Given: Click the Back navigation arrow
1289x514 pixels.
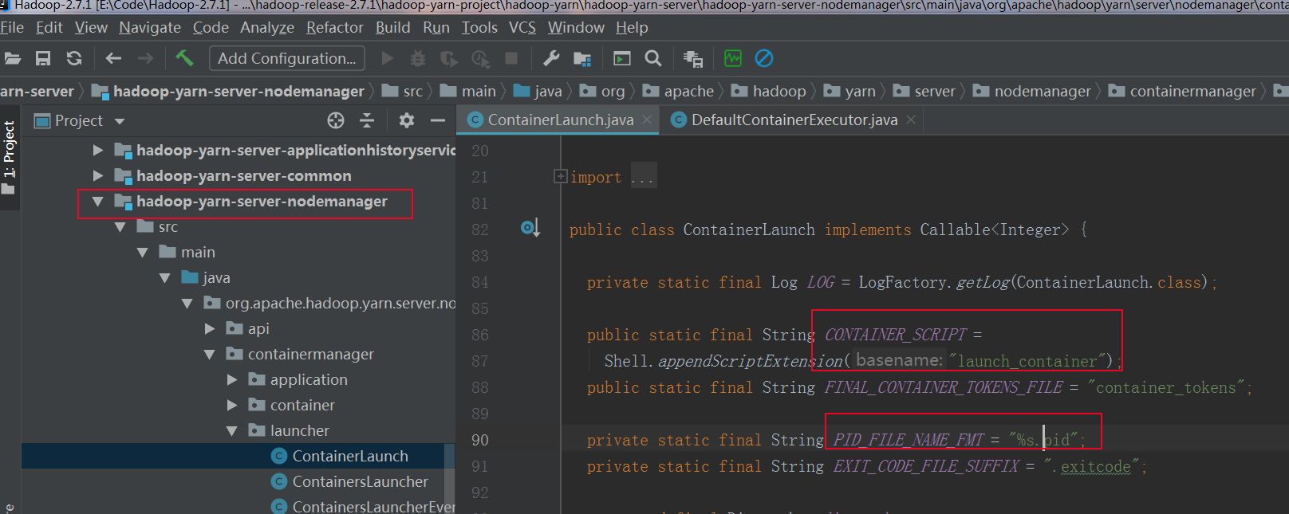Looking at the screenshot, I should [x=113, y=58].
